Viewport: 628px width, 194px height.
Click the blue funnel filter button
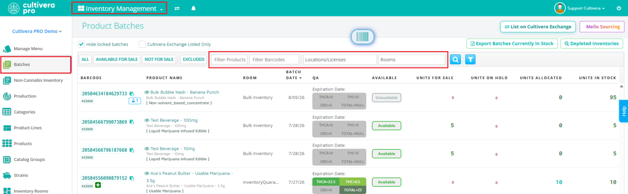(x=470, y=59)
